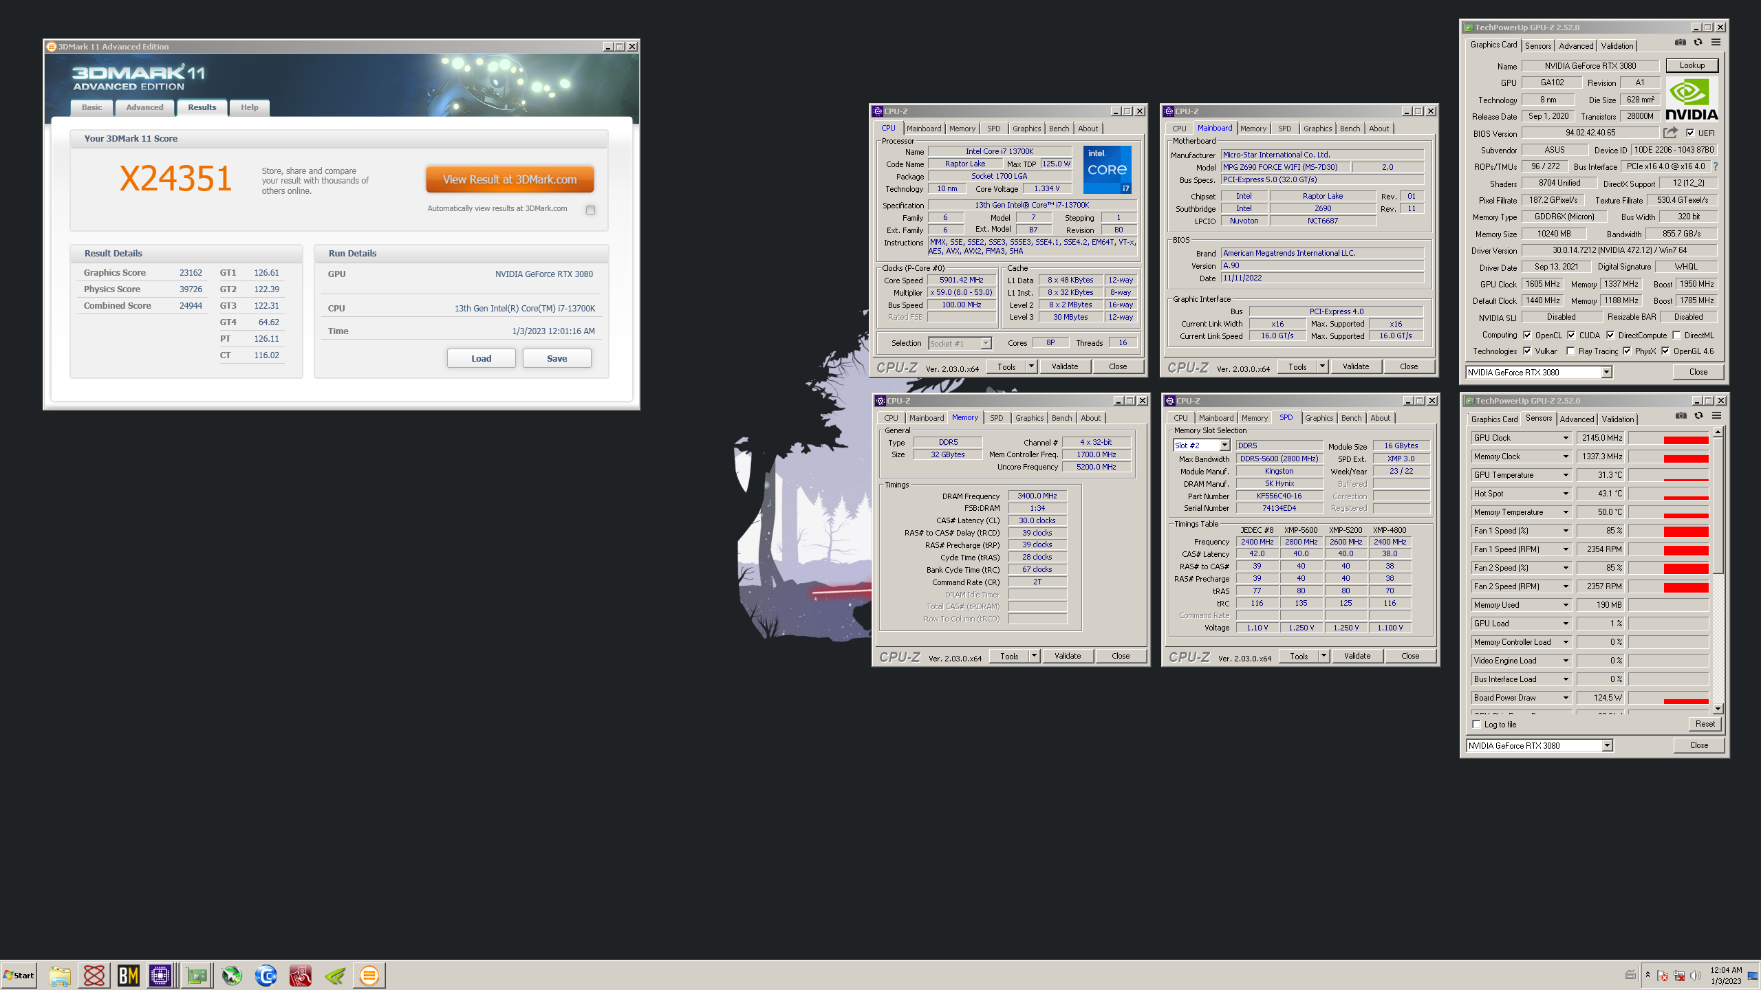Open the Hot Spot sensor dropdown
Screen dimensions: 1761x990
pyautogui.click(x=1566, y=494)
